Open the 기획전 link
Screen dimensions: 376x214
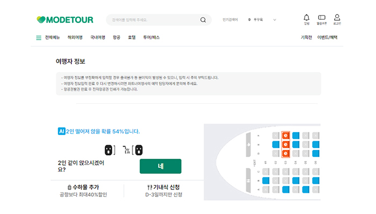pos(306,37)
